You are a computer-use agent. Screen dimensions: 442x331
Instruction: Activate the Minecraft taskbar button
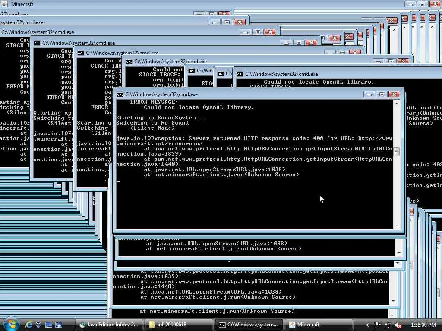319,325
